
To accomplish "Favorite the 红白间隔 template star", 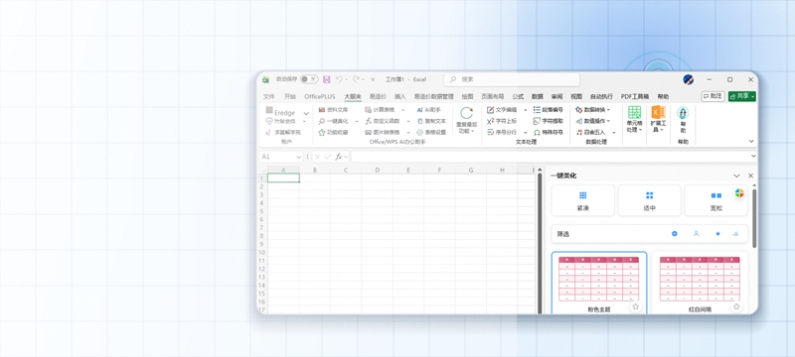I will point(736,306).
